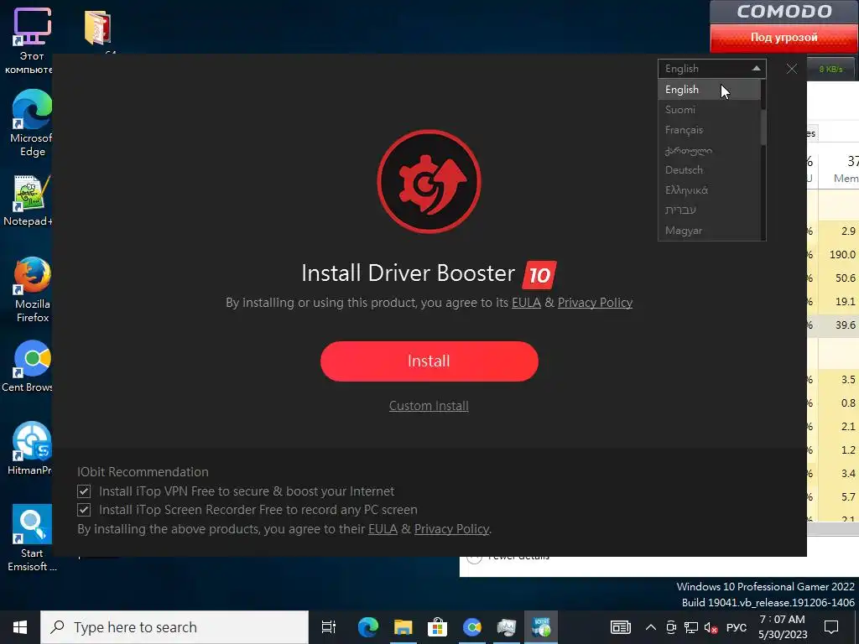Uncheck Install iTop Screen Recorder Free option

[84, 510]
